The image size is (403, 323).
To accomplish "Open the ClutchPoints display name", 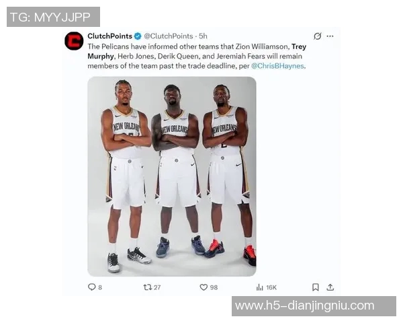I will tap(109, 36).
